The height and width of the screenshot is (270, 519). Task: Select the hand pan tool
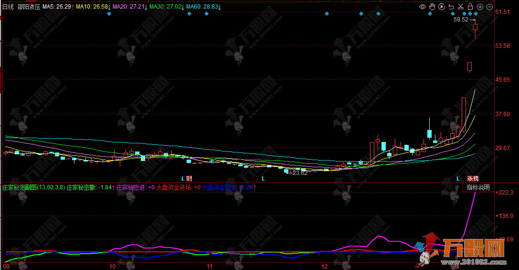pos(432,7)
